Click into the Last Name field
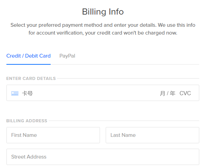205x168 pixels. point(152,135)
